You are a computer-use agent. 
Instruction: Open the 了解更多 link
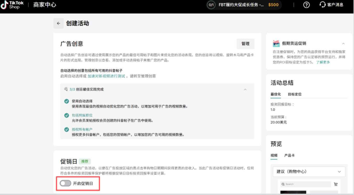pos(323,62)
